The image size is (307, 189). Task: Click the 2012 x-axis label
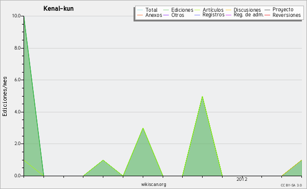click(x=242, y=179)
